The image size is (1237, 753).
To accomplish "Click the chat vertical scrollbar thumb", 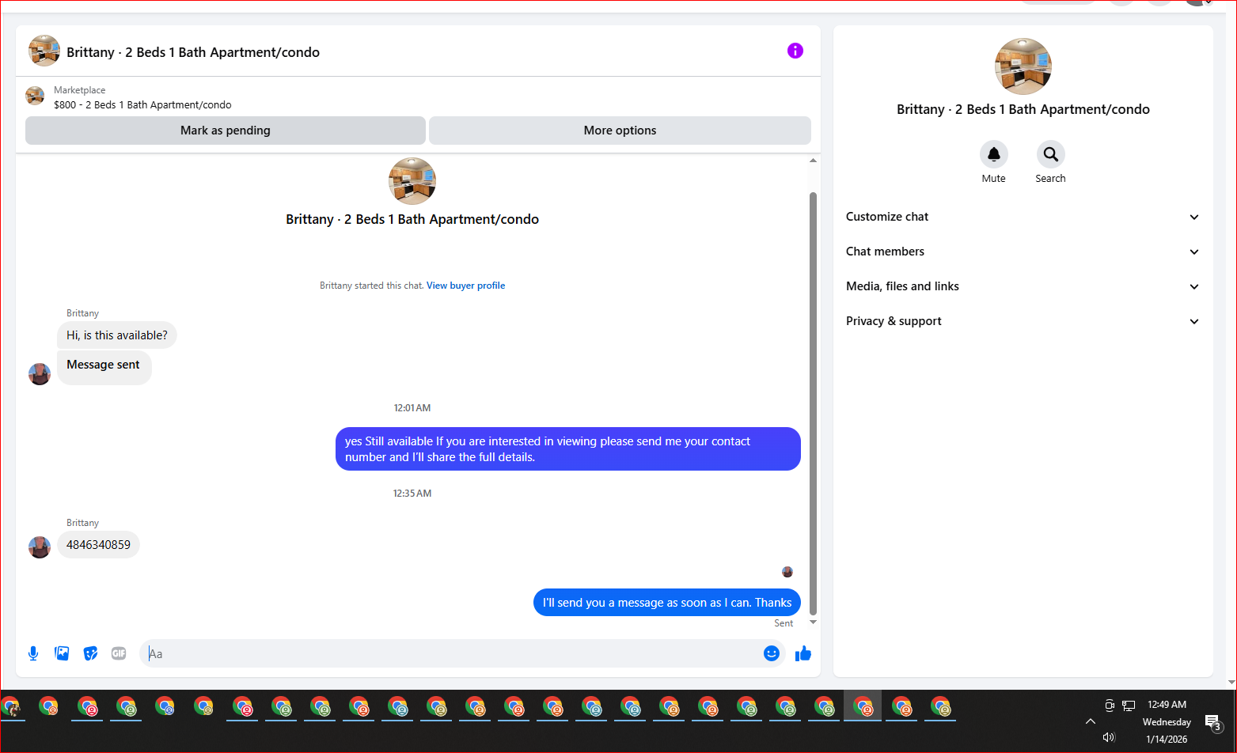I will point(813,403).
